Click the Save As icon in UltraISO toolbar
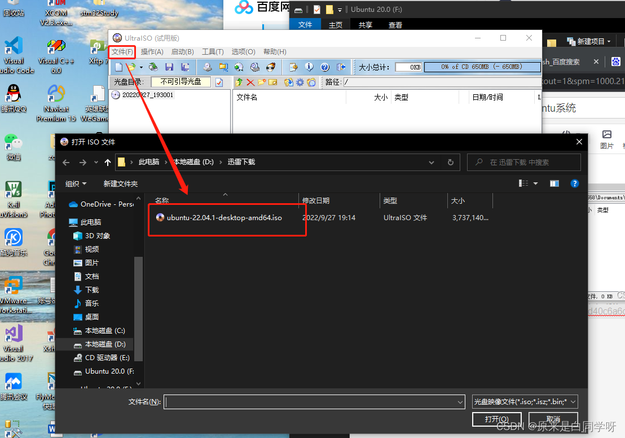Viewport: 625px width, 438px height. coord(185,67)
